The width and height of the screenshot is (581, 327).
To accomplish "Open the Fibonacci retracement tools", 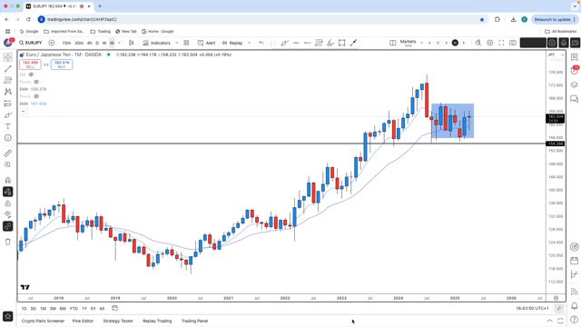I will point(8,80).
